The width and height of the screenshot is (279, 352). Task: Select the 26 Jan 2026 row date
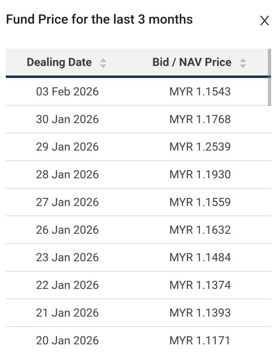tap(67, 230)
